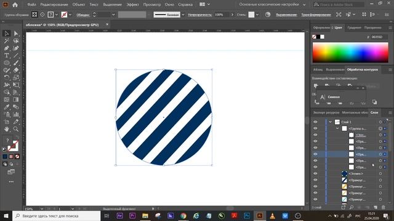Pick the Magic Wand tool
This screenshot has height=221, width=394.
tap(7, 41)
